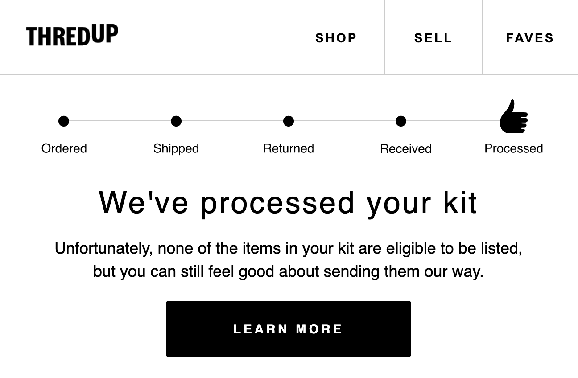Click the LEARN MORE button

tap(288, 329)
